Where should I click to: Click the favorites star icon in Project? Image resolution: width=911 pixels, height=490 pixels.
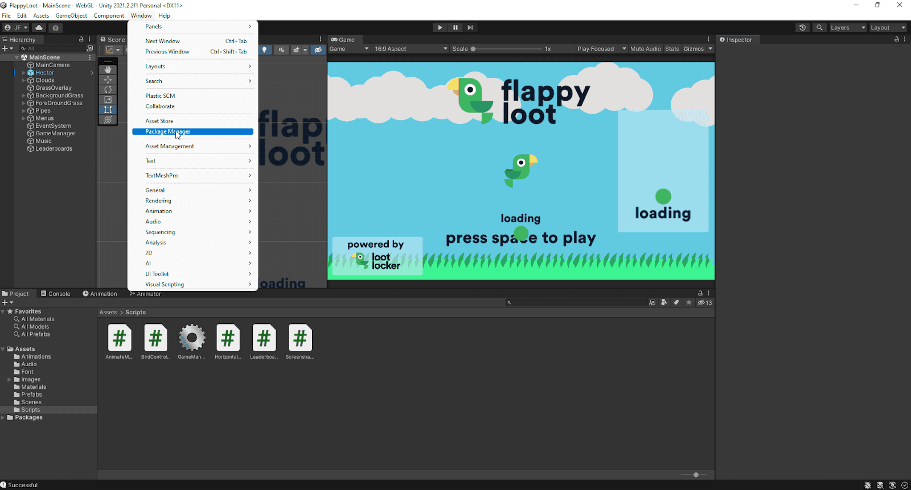(x=689, y=302)
